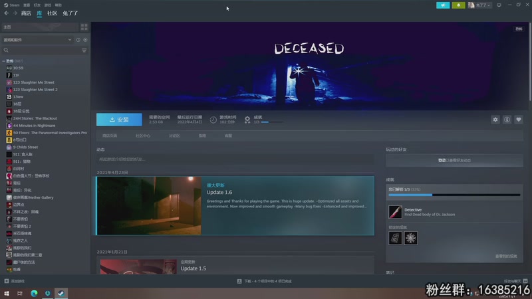
Task: Click the main content scrollbar
Action: 530,62
